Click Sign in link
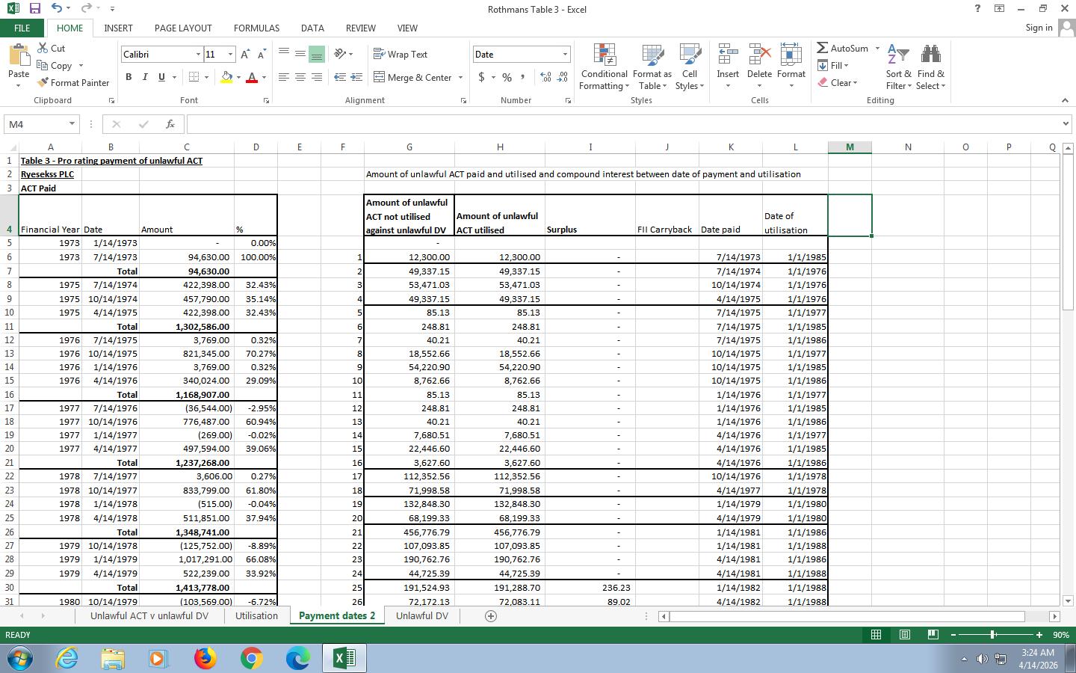 (x=1039, y=28)
